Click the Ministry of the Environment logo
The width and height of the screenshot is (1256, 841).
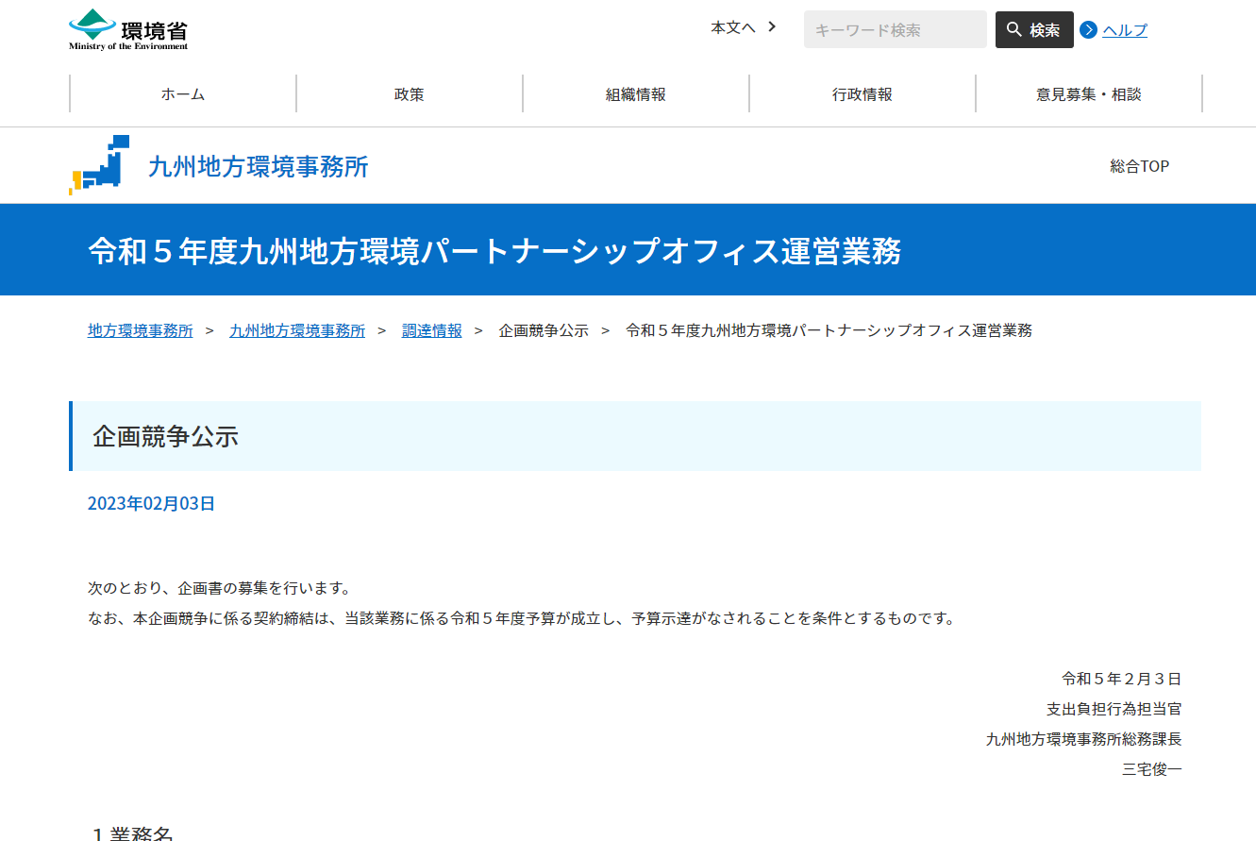pos(128,29)
